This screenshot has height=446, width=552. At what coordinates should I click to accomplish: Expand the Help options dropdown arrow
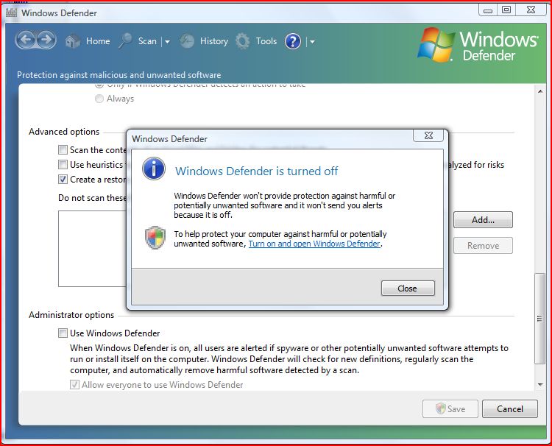312,41
